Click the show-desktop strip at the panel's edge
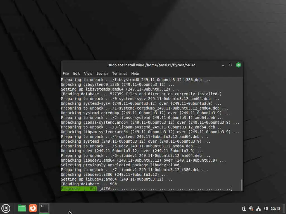 click(284, 208)
